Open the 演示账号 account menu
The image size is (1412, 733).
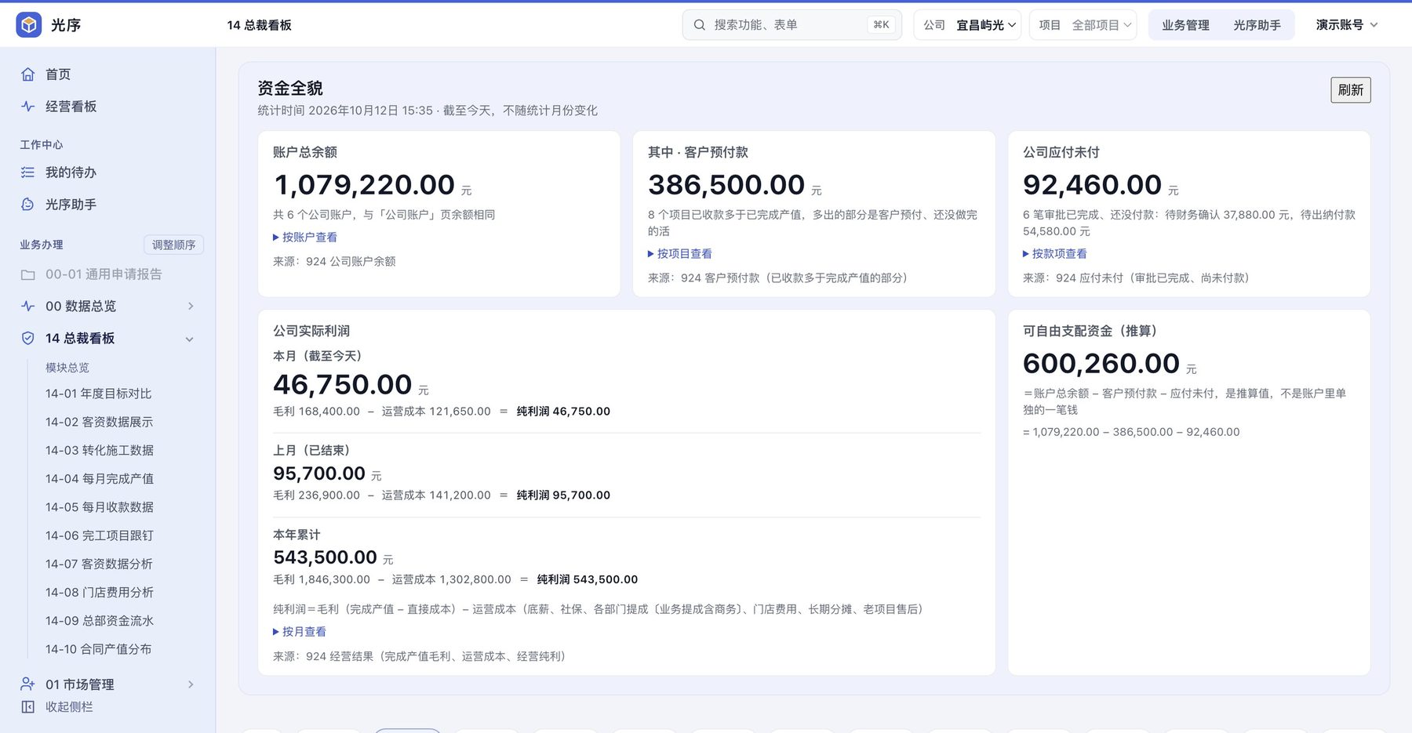point(1347,25)
